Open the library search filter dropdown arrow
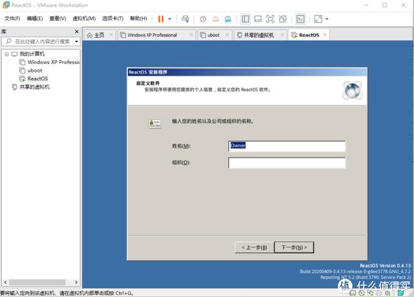The height and width of the screenshot is (297, 414). [76, 41]
